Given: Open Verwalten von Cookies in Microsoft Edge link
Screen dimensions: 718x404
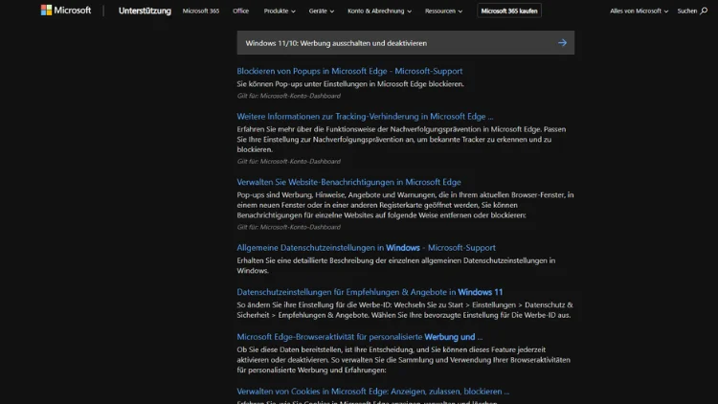Looking at the screenshot, I should 372,392.
